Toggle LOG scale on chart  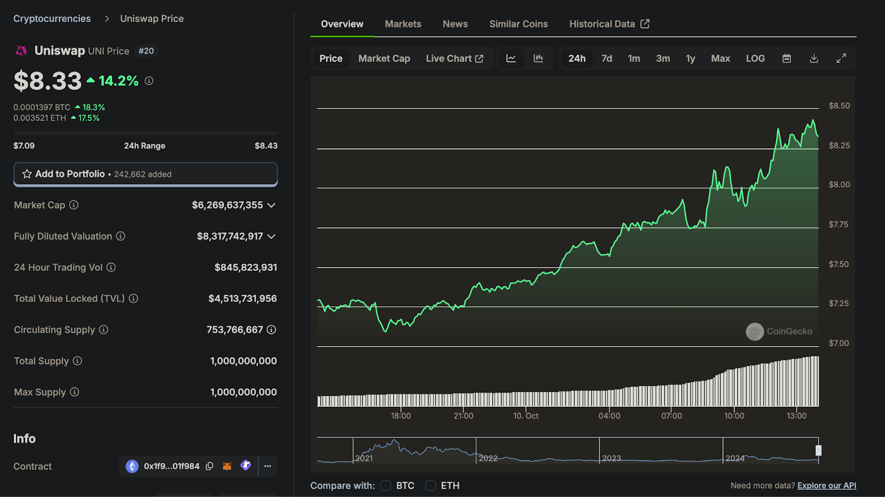point(755,59)
